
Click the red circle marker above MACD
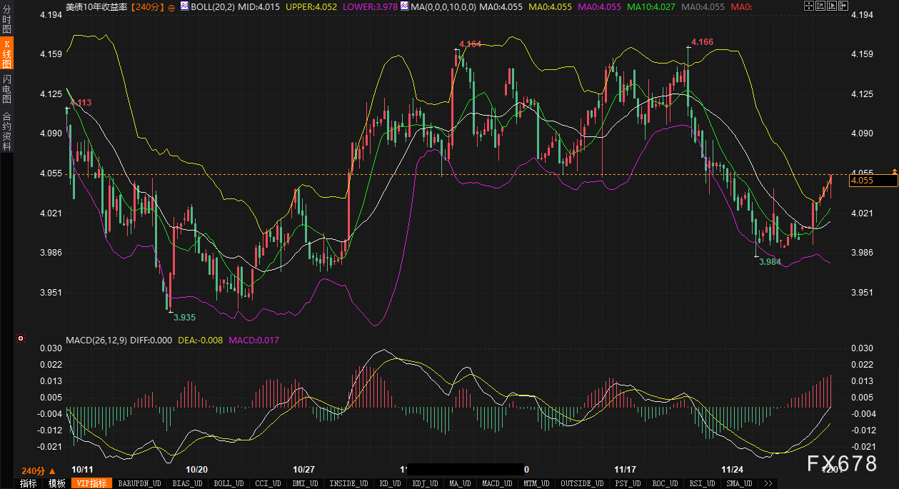click(x=21, y=338)
